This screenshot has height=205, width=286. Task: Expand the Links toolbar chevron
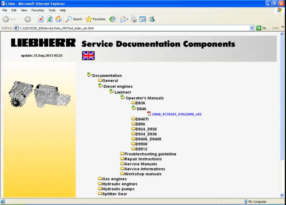[282, 27]
